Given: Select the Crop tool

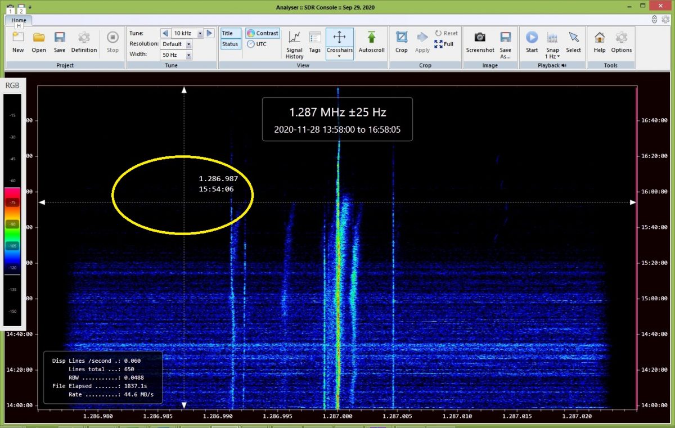Looking at the screenshot, I should coord(402,43).
